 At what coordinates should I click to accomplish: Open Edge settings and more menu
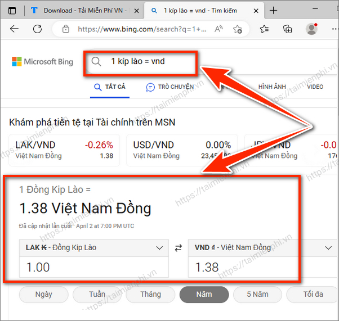pos(335,29)
